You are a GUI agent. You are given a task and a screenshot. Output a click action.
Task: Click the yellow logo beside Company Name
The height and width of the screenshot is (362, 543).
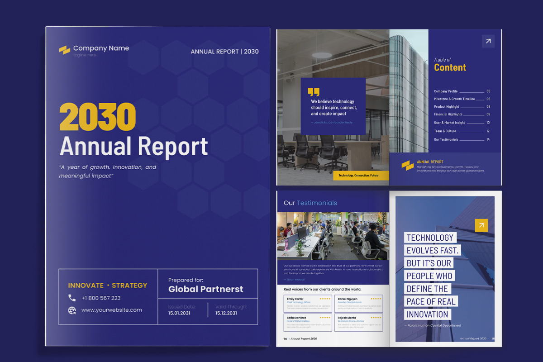tap(65, 50)
